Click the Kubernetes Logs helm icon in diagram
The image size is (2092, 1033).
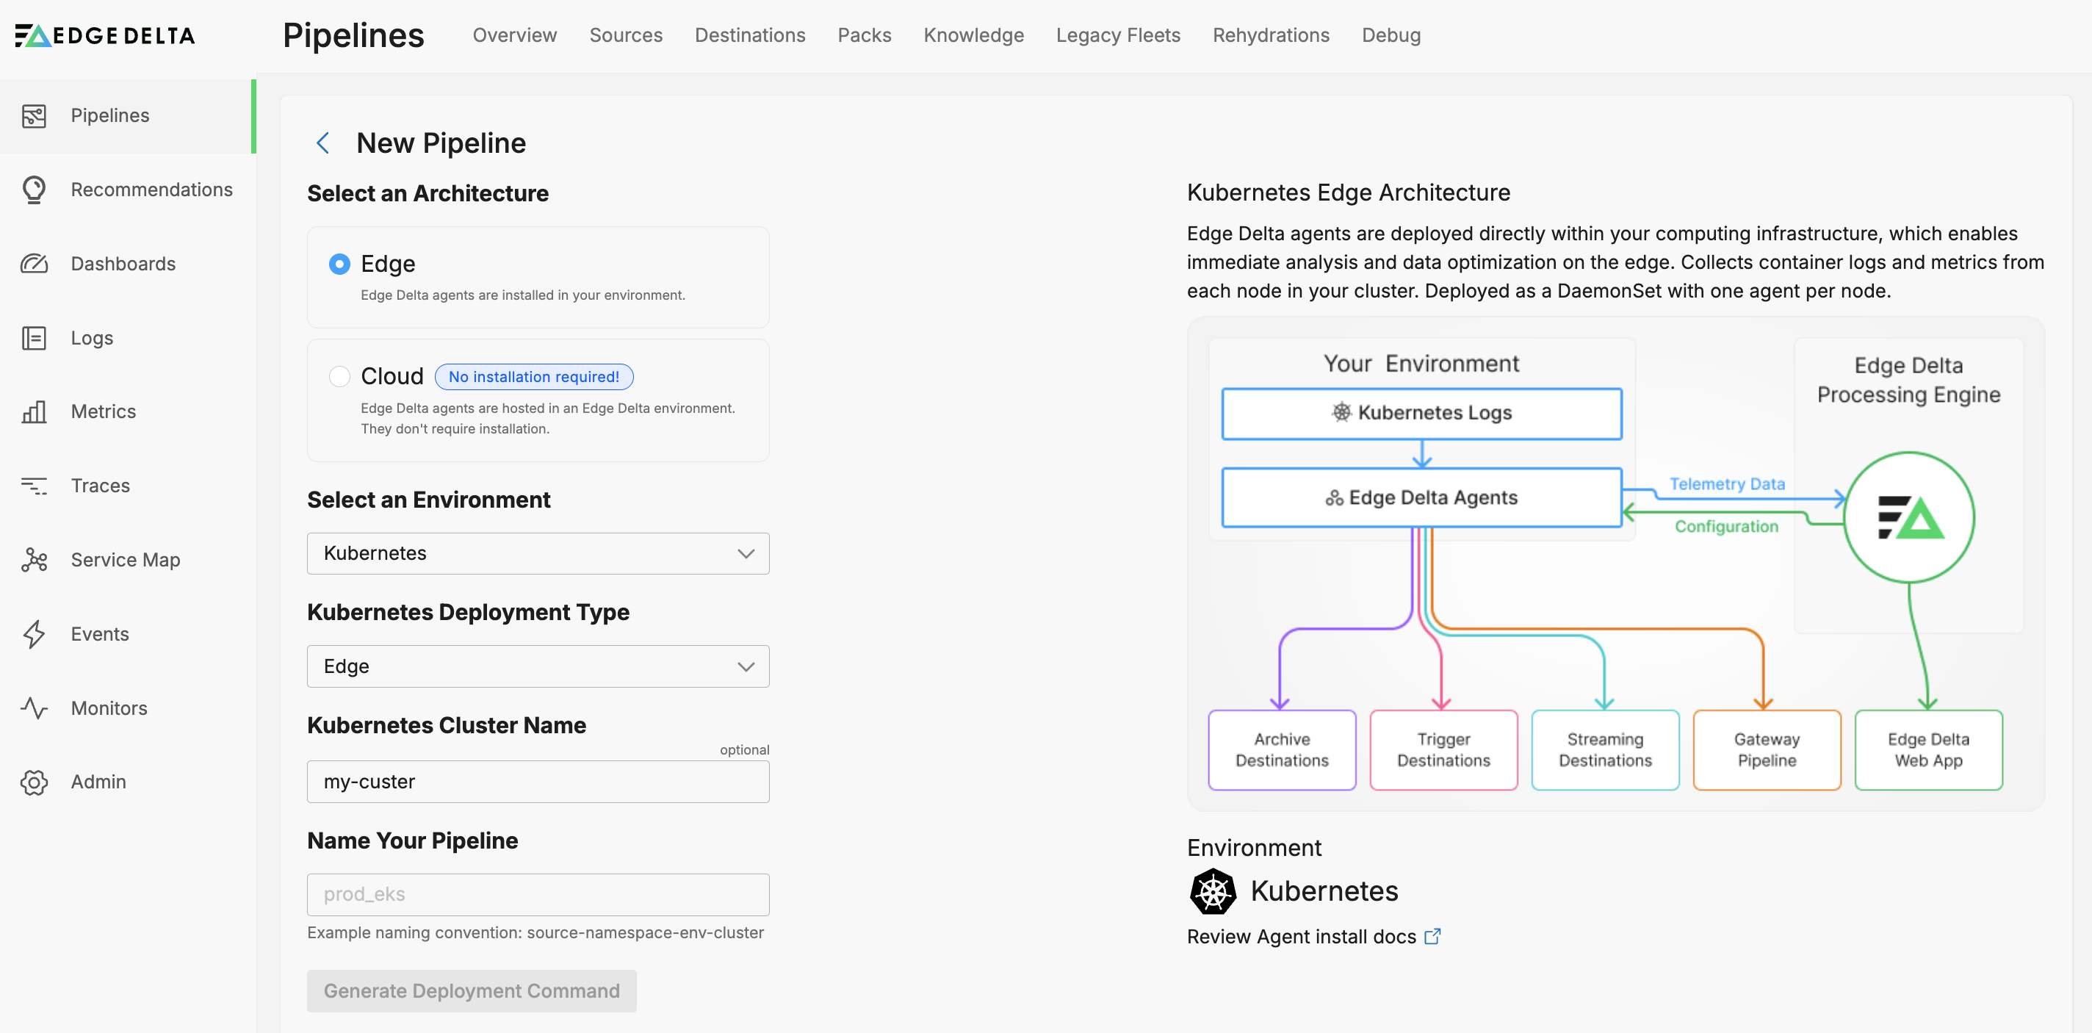pyautogui.click(x=1341, y=413)
